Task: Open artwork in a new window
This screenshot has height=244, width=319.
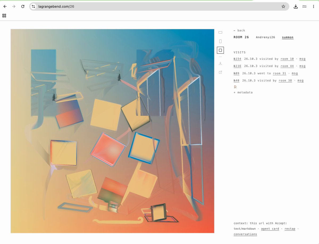Action: tap(220, 72)
